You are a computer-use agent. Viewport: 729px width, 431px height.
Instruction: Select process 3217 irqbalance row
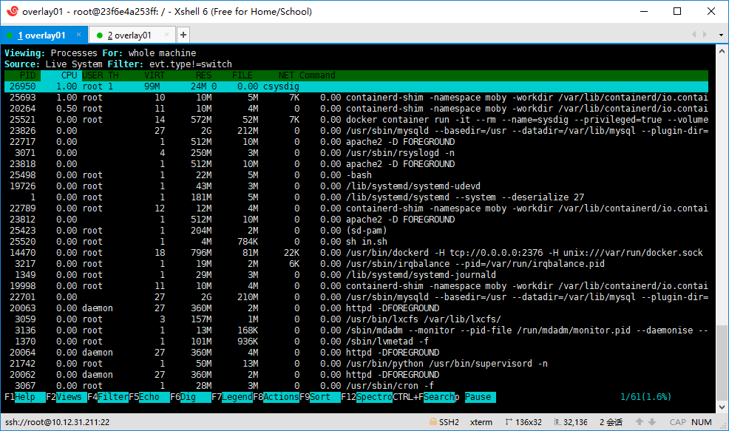coord(356,264)
